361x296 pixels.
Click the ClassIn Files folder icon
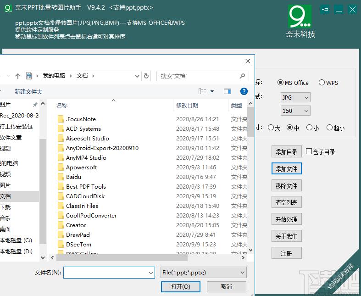coord(61,206)
